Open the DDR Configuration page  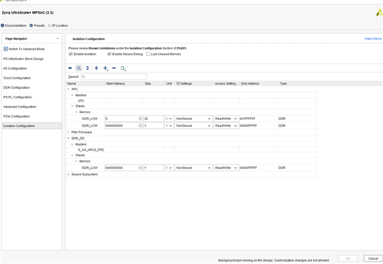tap(17, 87)
